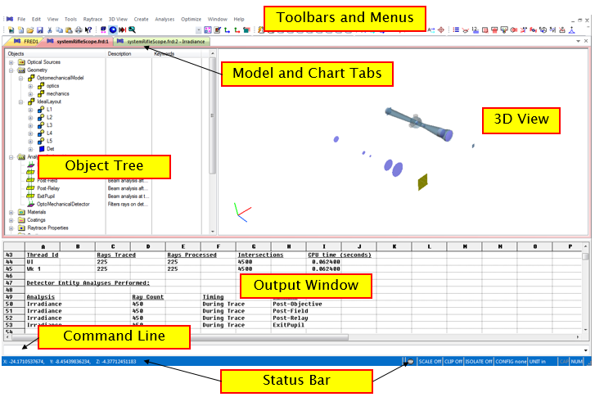The height and width of the screenshot is (397, 595).
Task: Collapse the Geometry folder node
Action: (11, 70)
